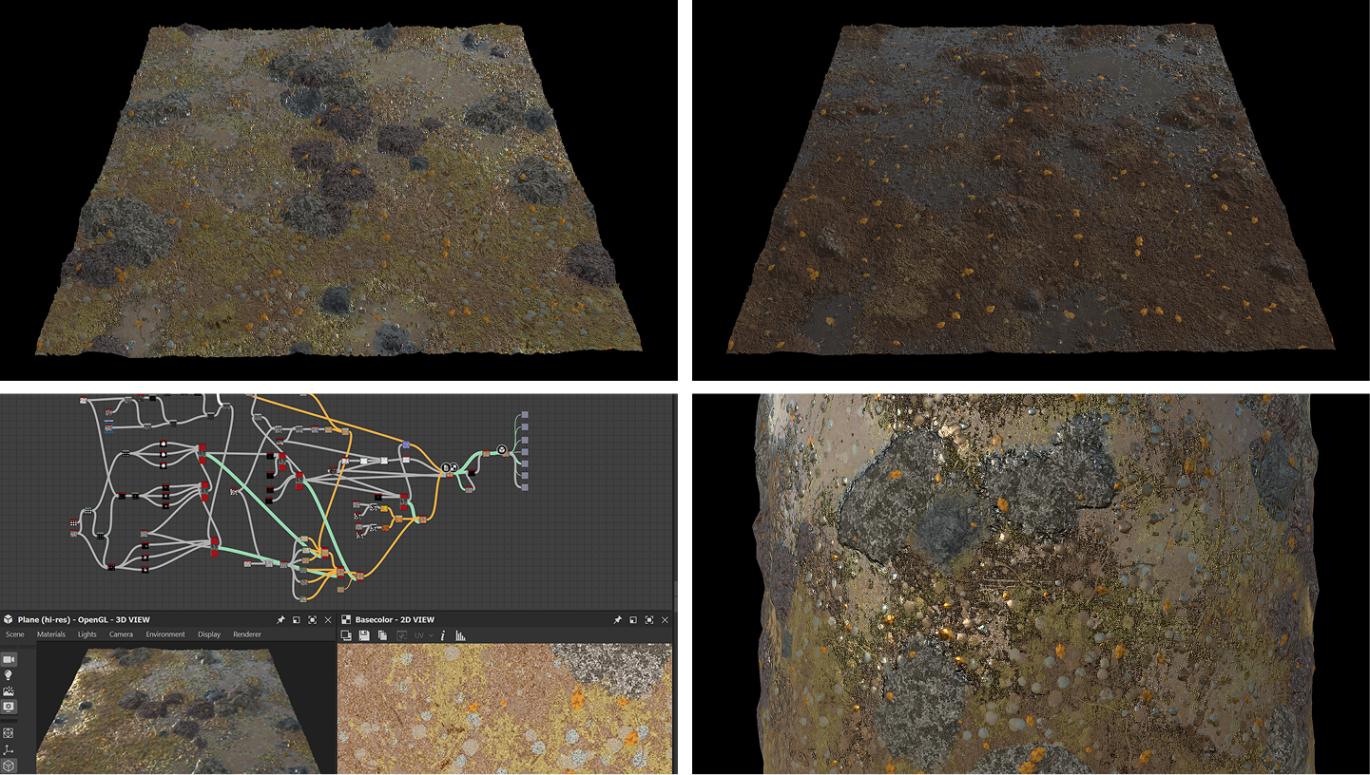Click the highlighted render snapshot icon in sidebar
Screen dimensions: 1370x775
(9, 707)
